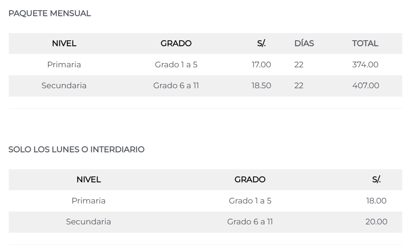Select the 374.00 total cell

(x=365, y=65)
